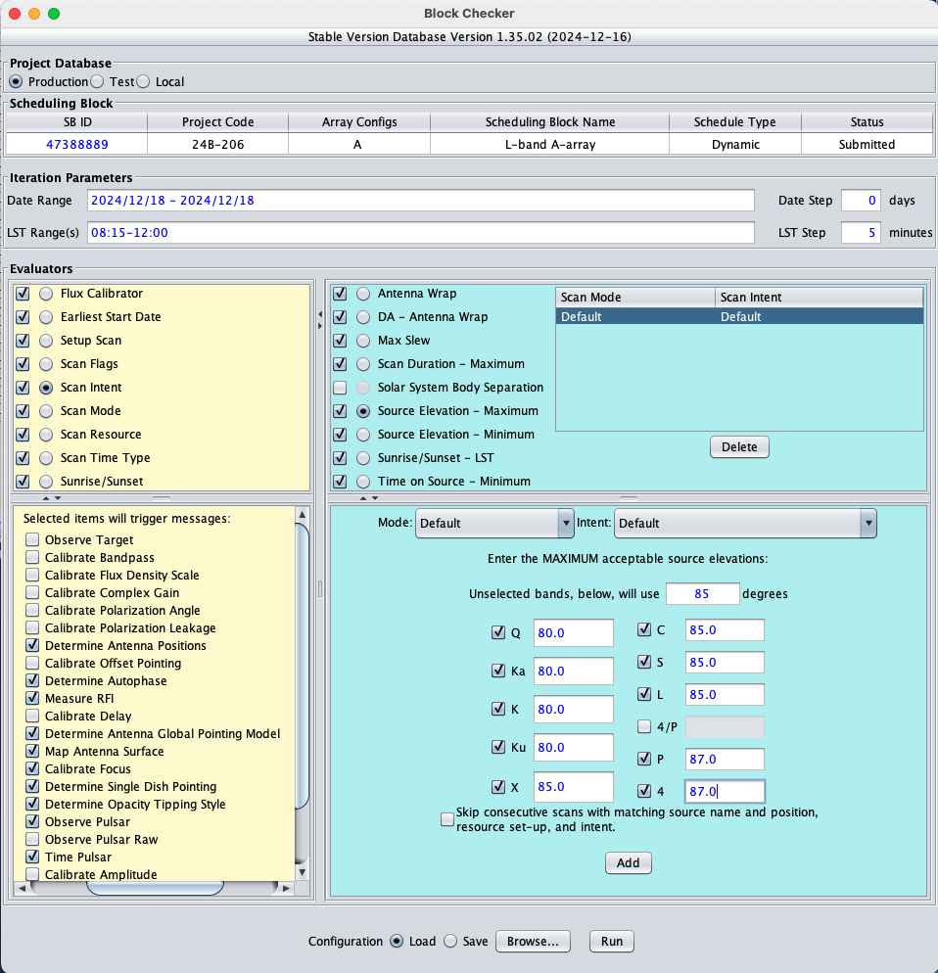Image resolution: width=938 pixels, height=973 pixels.
Task: Enable the Observe Target checkbox
Action: 33,540
